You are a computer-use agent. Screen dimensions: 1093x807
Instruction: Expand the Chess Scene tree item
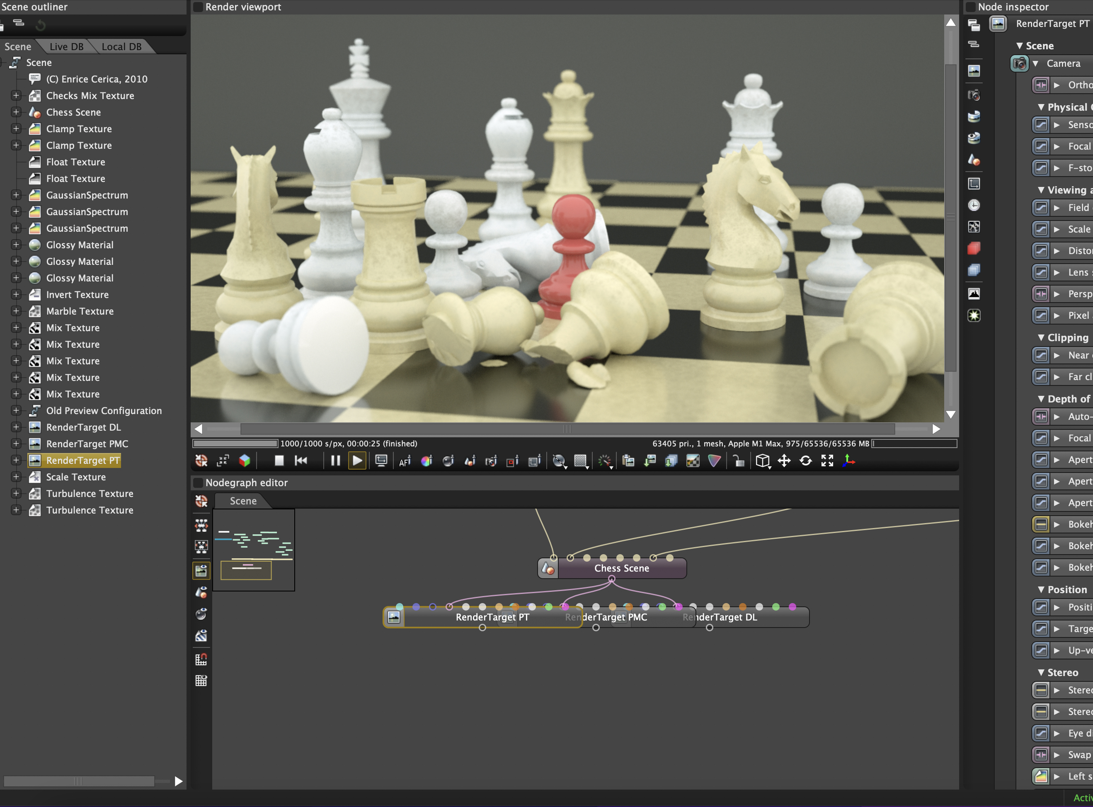[16, 112]
